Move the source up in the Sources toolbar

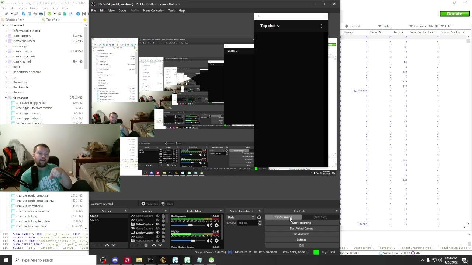coord(154,245)
